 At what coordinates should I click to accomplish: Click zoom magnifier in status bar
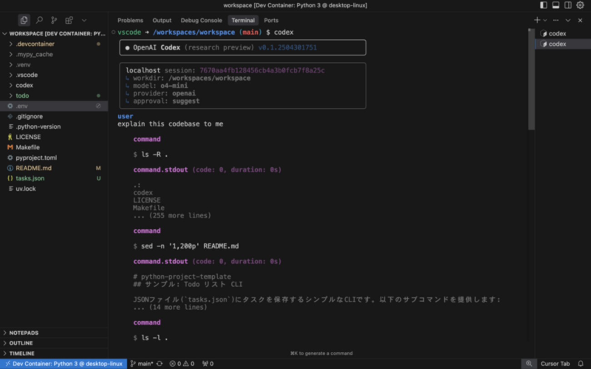click(529, 364)
